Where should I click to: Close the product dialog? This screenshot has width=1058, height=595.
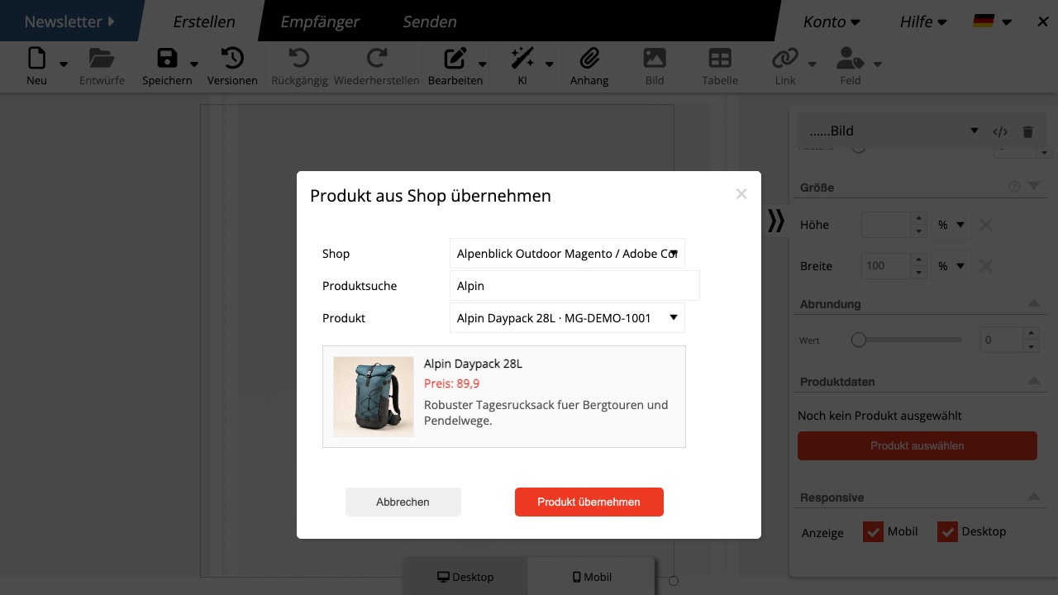[741, 194]
